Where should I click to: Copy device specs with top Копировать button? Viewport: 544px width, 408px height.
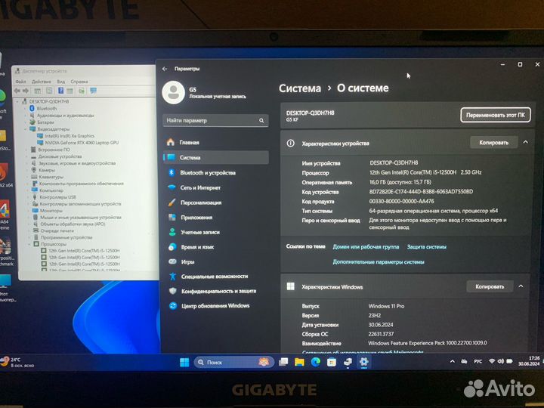pos(493,143)
